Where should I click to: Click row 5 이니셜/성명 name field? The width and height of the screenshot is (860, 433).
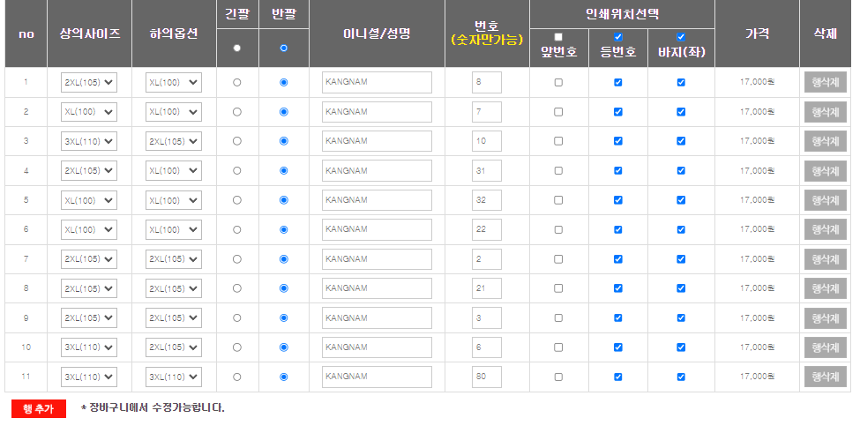(377, 200)
